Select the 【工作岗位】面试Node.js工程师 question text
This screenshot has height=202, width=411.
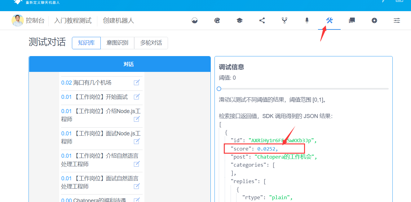[101, 138]
